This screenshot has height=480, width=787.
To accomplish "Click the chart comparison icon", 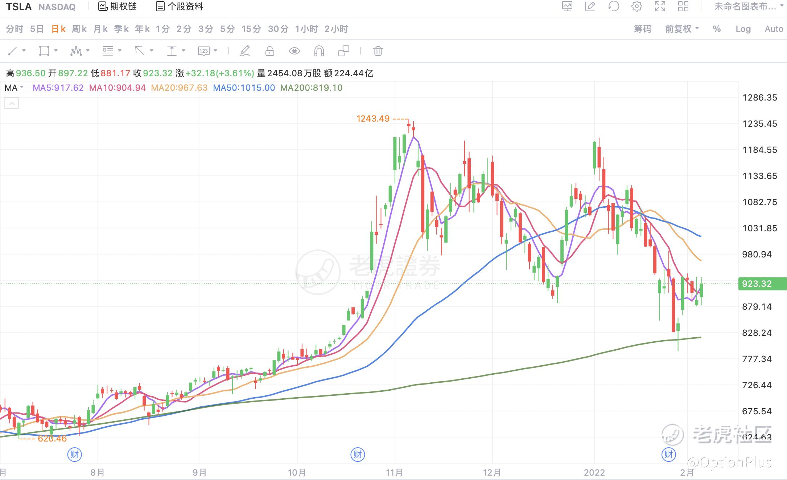I will 567,7.
